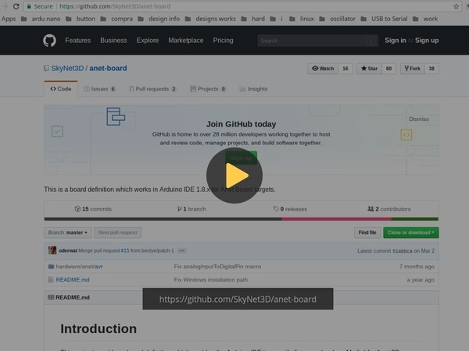
Task: Fork the repository
Action: click(413, 69)
